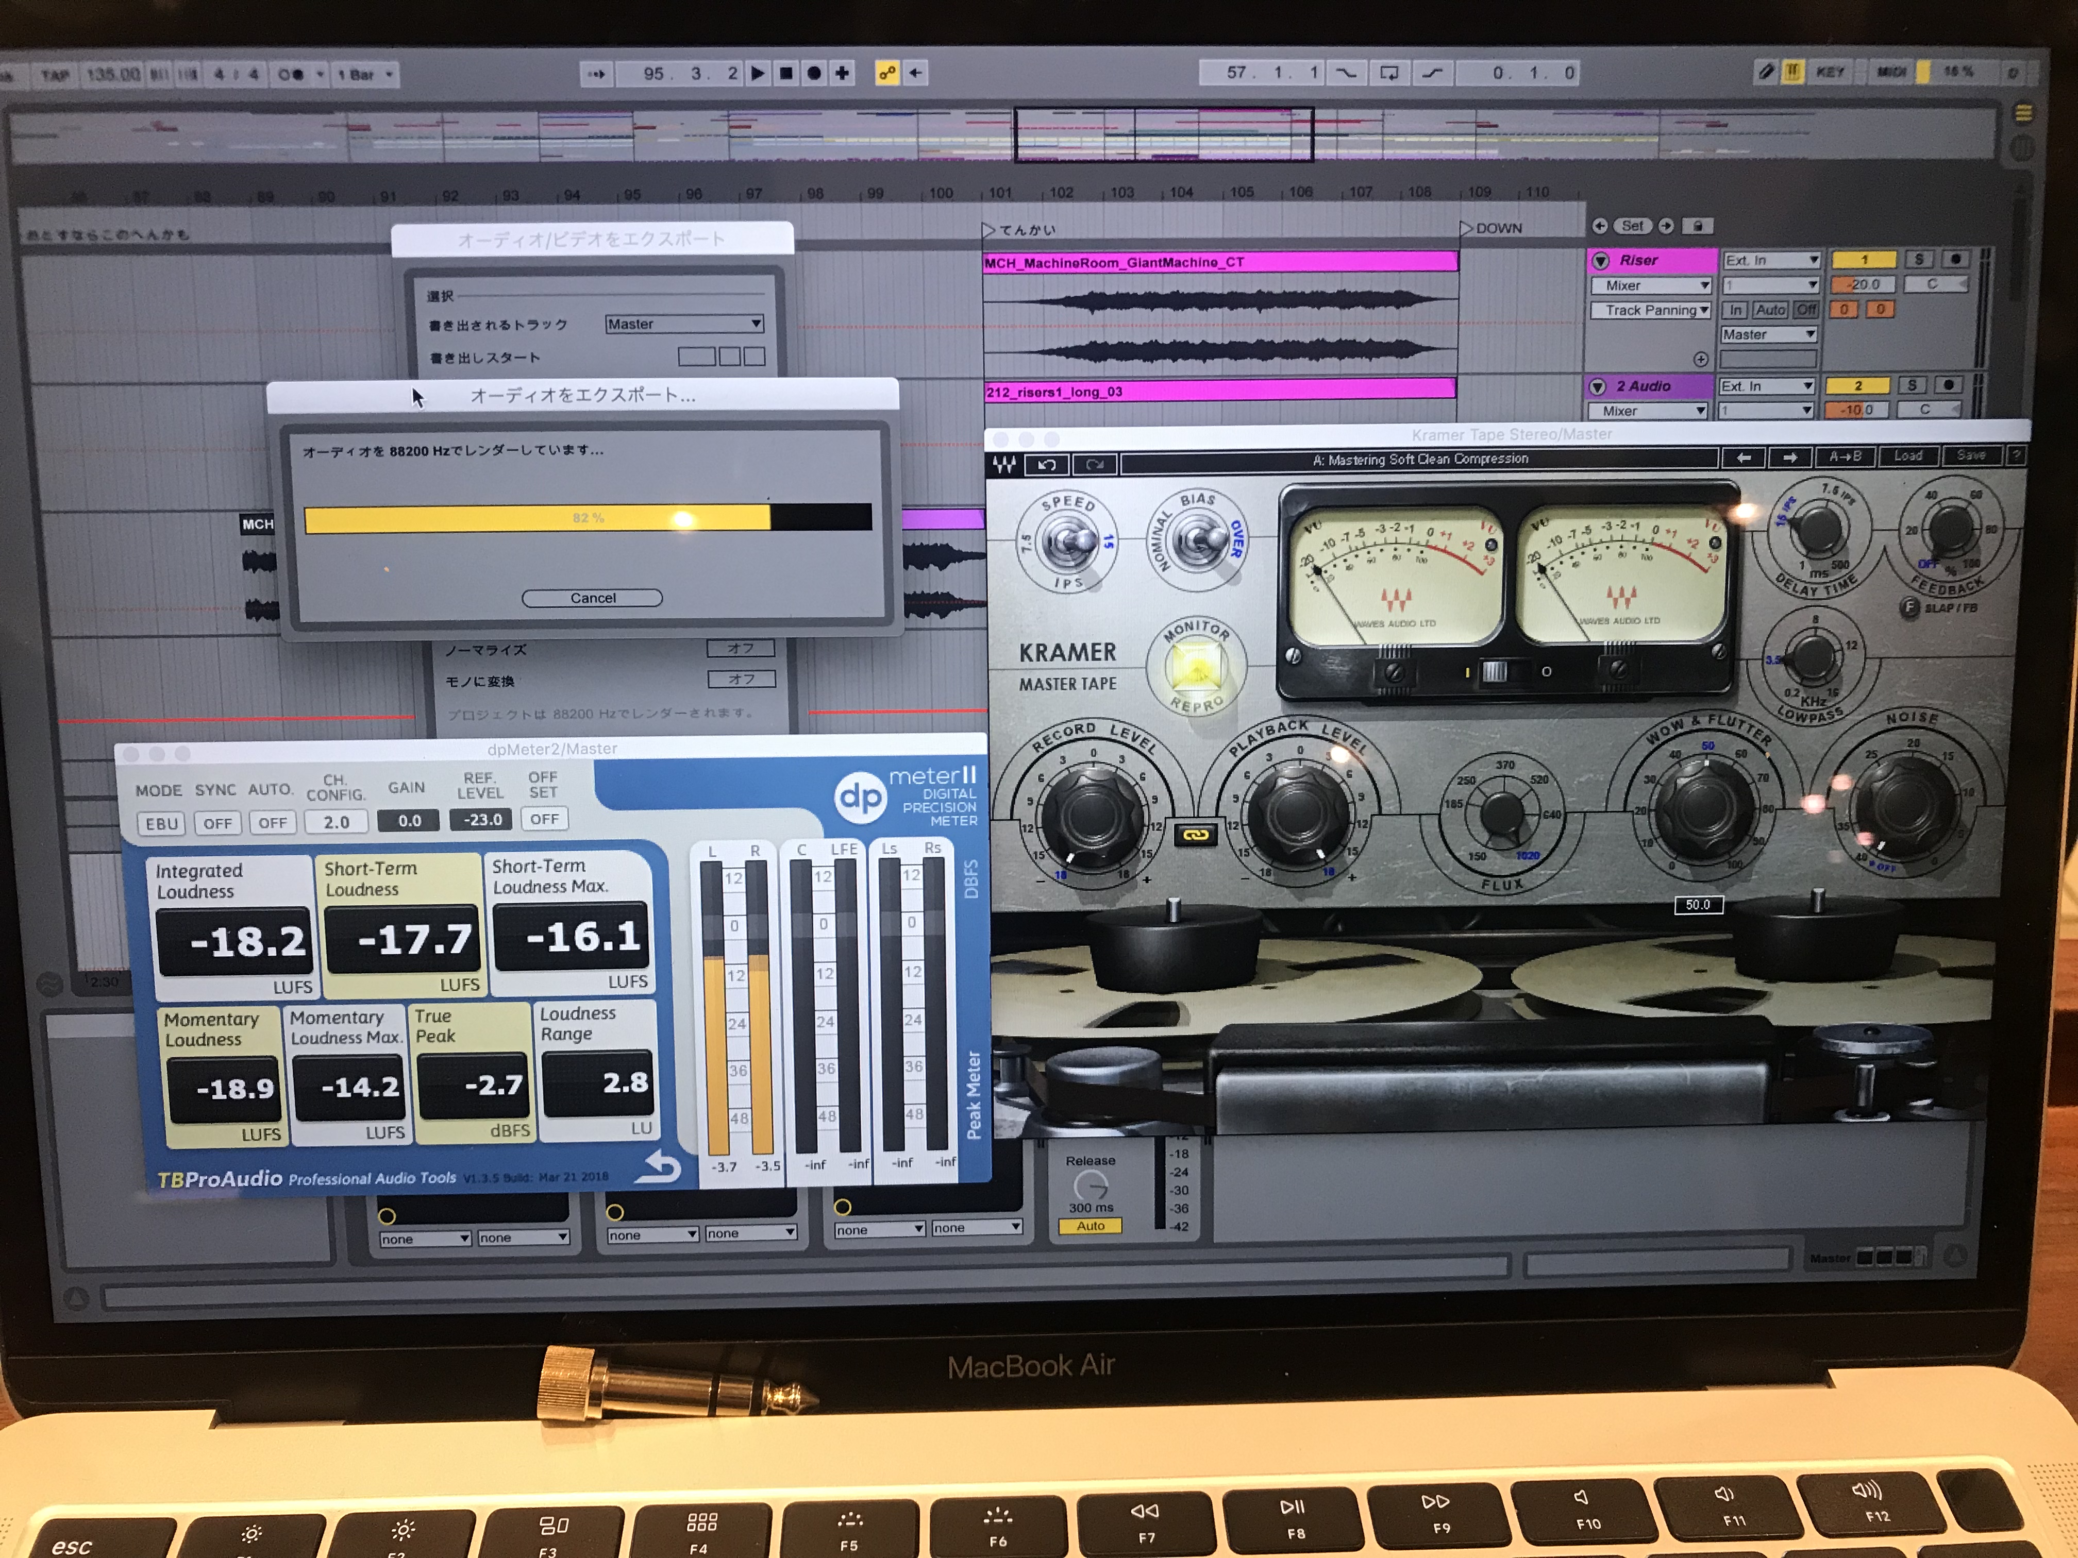Image resolution: width=2078 pixels, height=1558 pixels.
Task: Toggle the lock envelopes button
Action: [x=1698, y=226]
